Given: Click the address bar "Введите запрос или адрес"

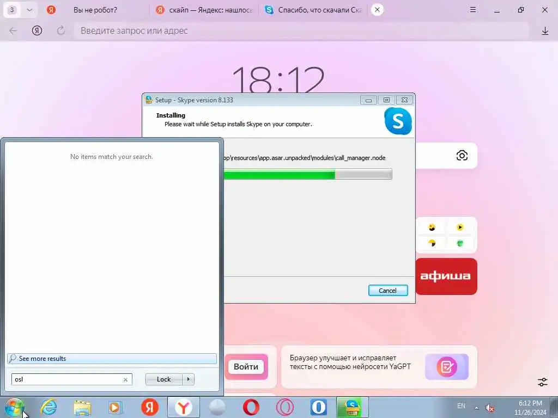Looking at the screenshot, I should pos(301,30).
